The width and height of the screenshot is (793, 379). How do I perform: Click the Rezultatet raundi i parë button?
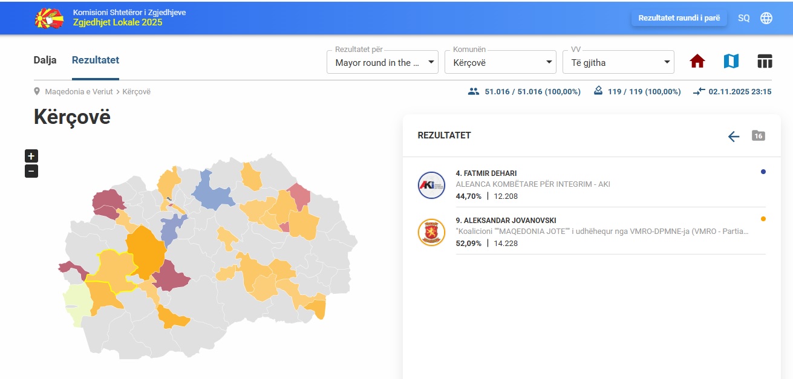679,18
